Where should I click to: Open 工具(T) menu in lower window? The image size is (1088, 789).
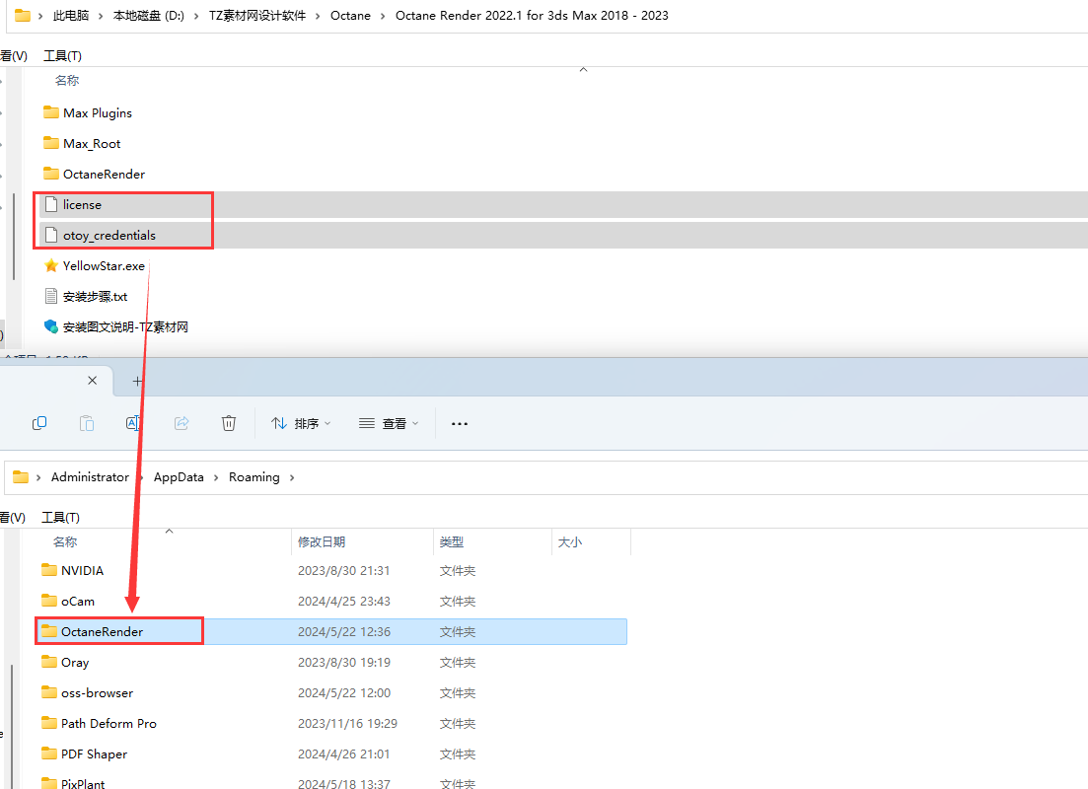(61, 517)
